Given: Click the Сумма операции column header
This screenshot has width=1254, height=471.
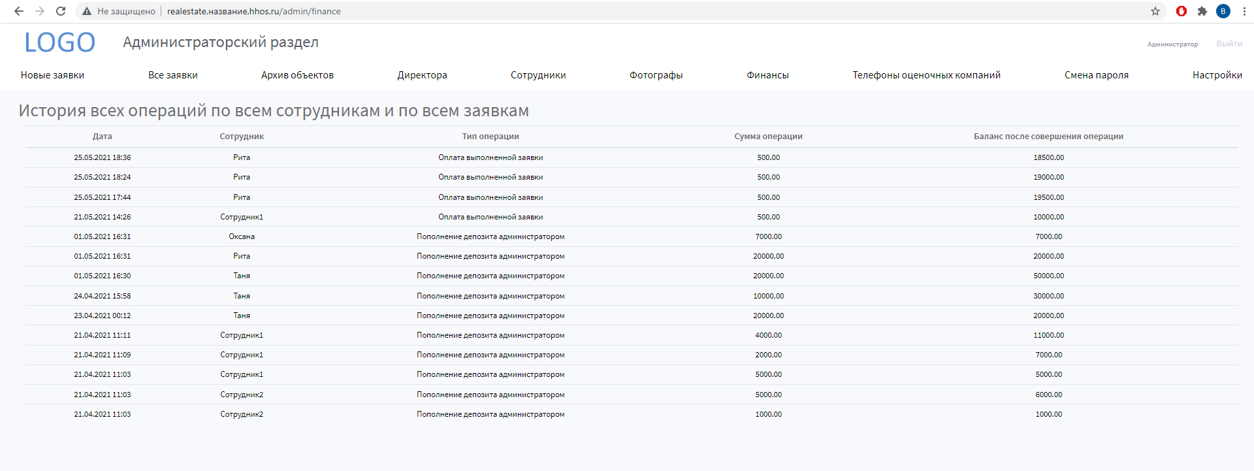Looking at the screenshot, I should pos(768,137).
